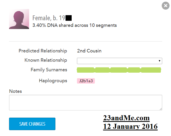Image resolution: width=171 pixels, height=136 pixels.
Task: Click the Haplogroups label
Action: coord(53,81)
